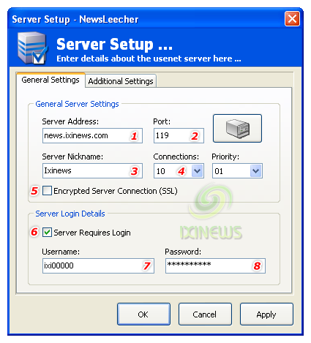The width and height of the screenshot is (311, 343).
Task: Click the Username input box
Action: pos(98,265)
